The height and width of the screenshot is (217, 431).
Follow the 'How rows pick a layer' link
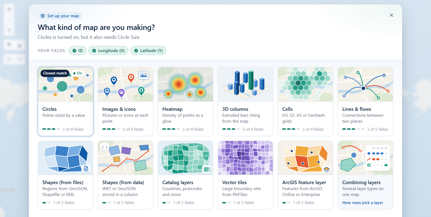pos(363,203)
